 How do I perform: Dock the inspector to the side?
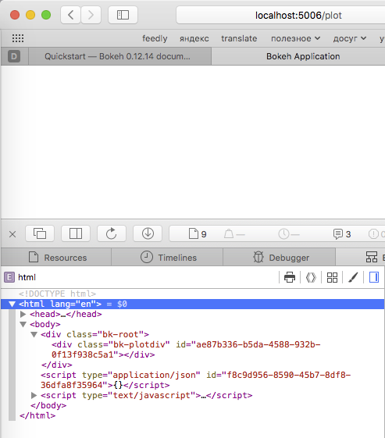pos(76,233)
